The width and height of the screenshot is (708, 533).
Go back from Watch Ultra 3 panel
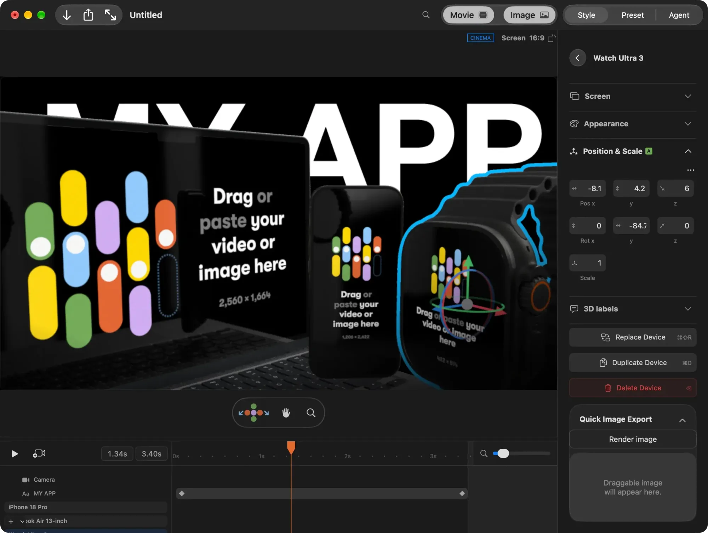tap(577, 58)
